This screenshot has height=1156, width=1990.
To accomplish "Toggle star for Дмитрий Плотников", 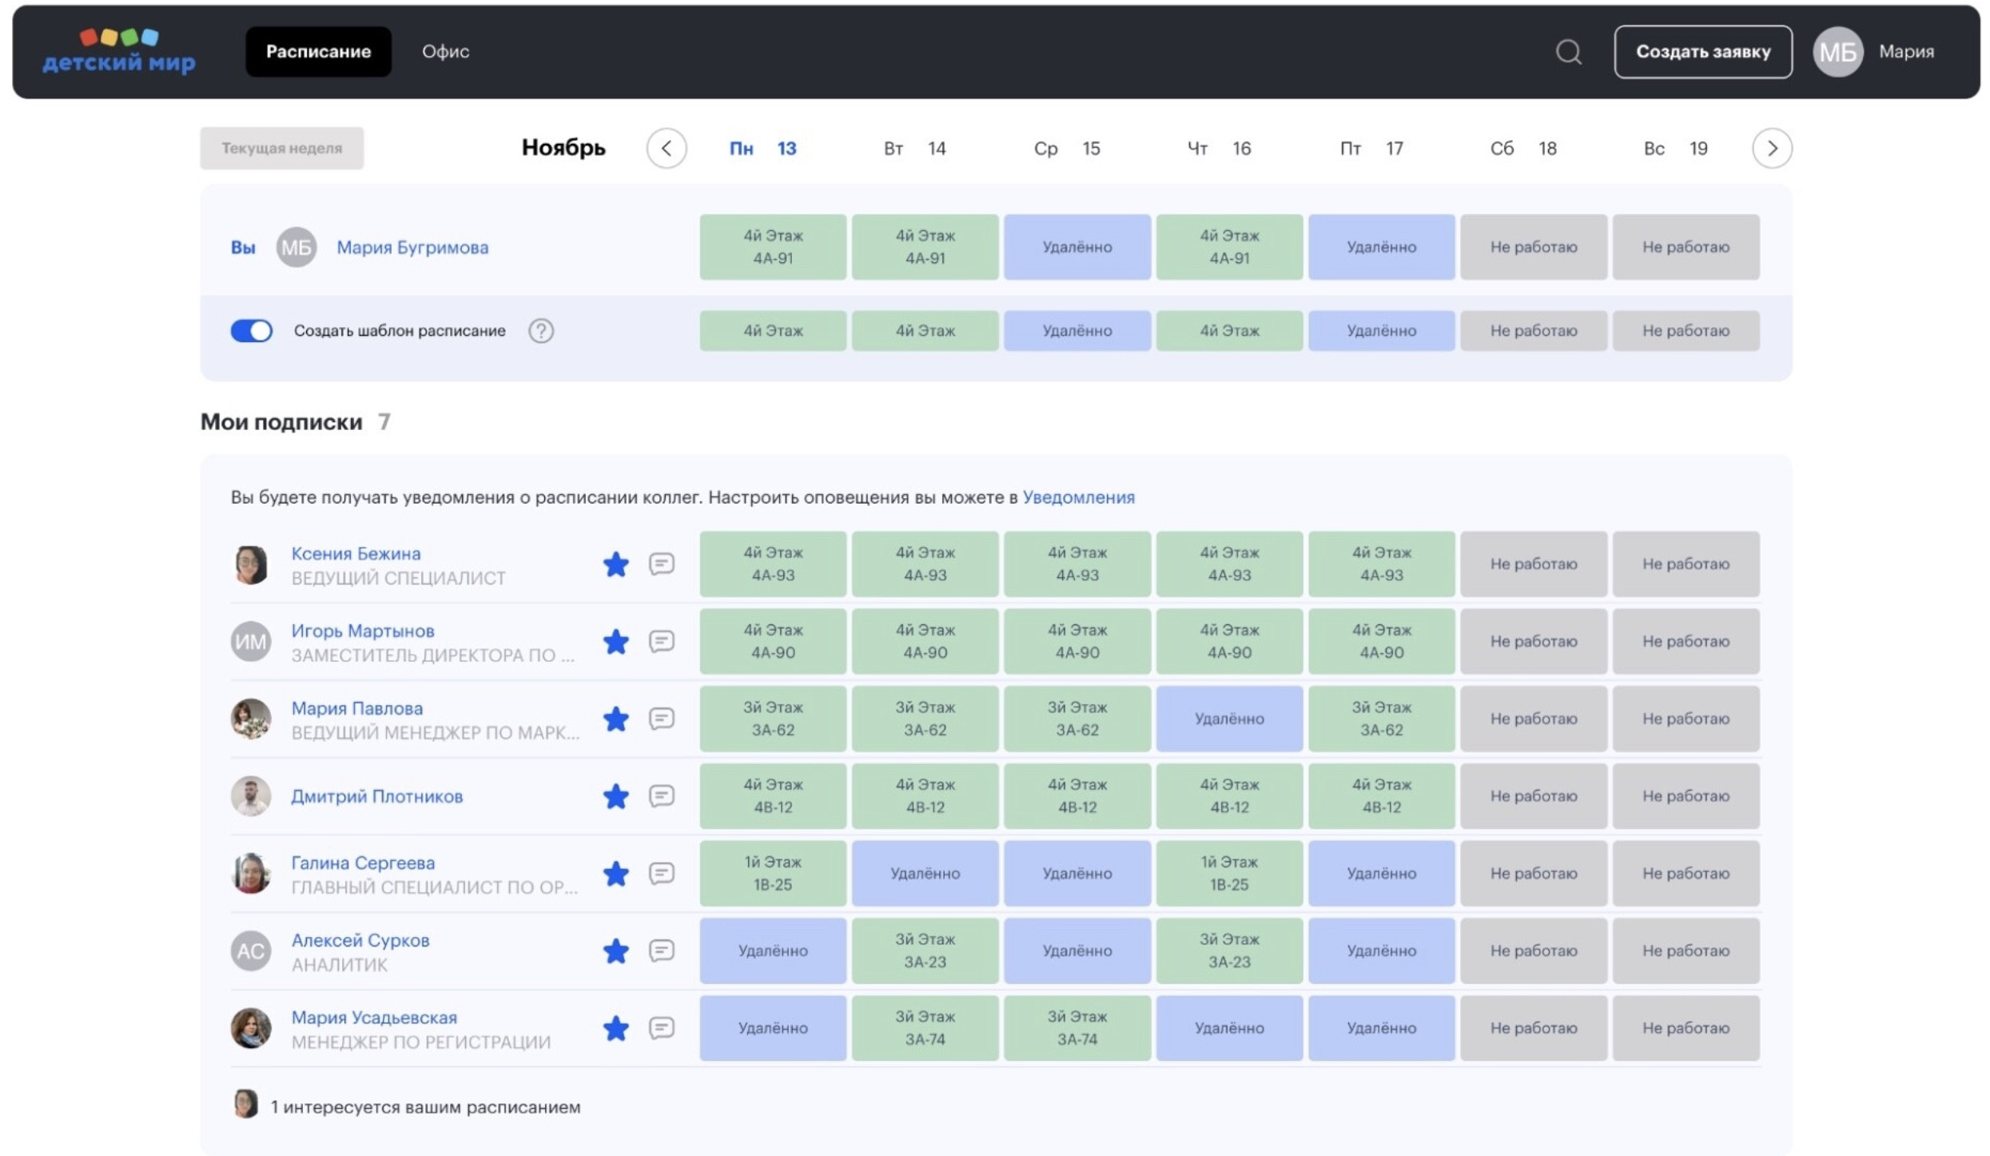I will click(615, 796).
